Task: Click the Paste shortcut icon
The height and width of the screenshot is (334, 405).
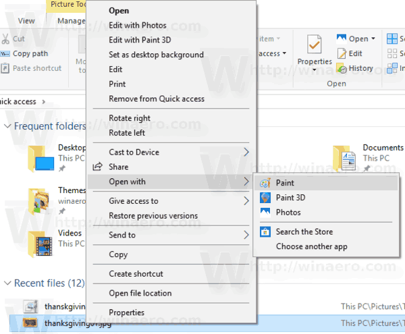Action: click(x=5, y=68)
